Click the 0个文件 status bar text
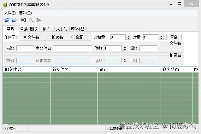201x134 pixels. (10, 129)
